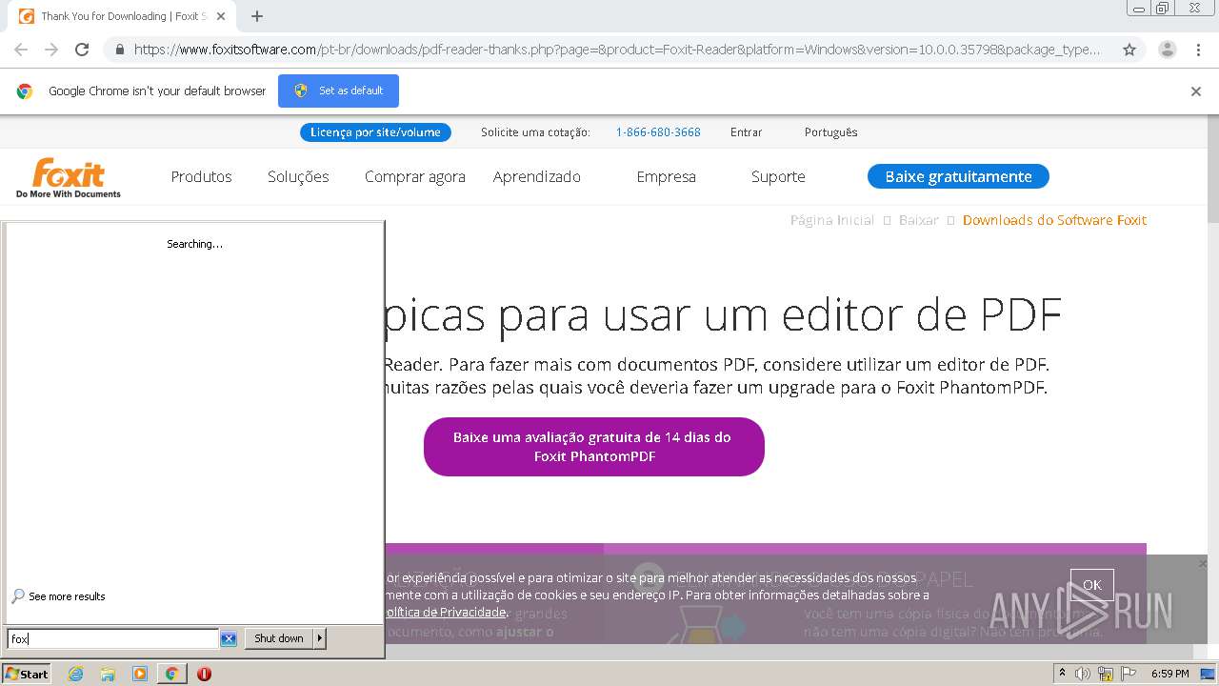The image size is (1219, 686).
Task: Open the Soluções menu
Action: [298, 176]
